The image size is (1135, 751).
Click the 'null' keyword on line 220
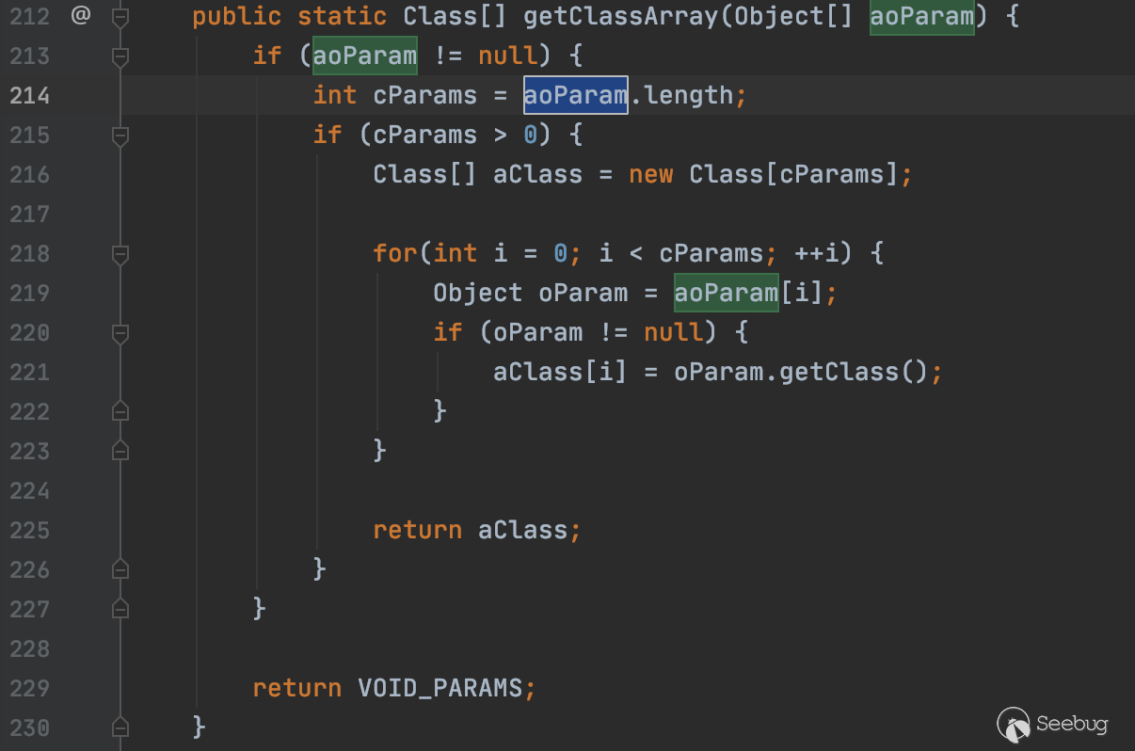[x=674, y=332]
